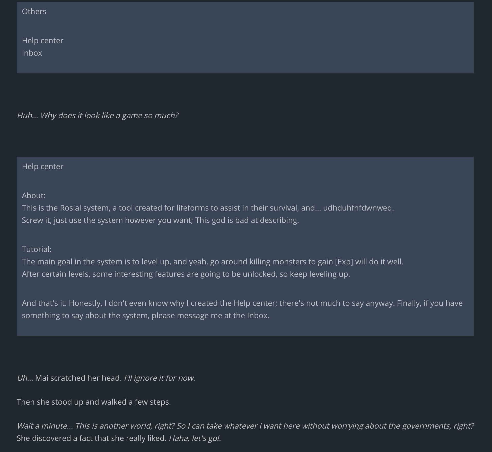Screen dimensions: 492x452
Task: Click the "Help center" title of the second box
Action: (42, 167)
